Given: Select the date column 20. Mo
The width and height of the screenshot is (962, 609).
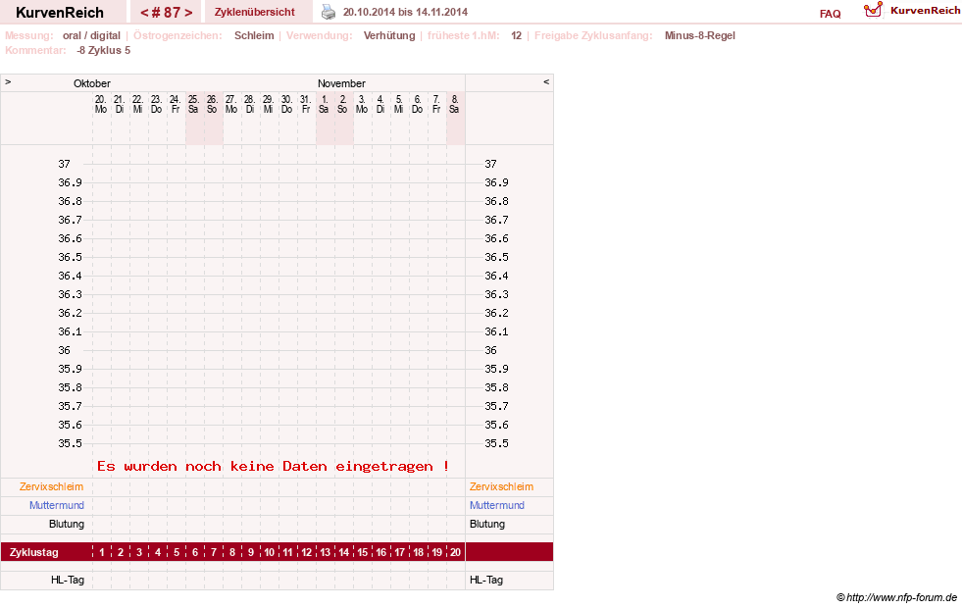Looking at the screenshot, I should tap(101, 104).
